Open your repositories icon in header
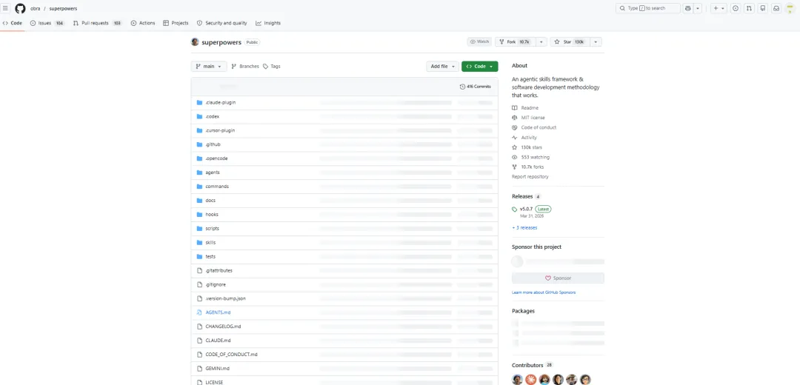Image resolution: width=800 pixels, height=385 pixels. (x=763, y=8)
